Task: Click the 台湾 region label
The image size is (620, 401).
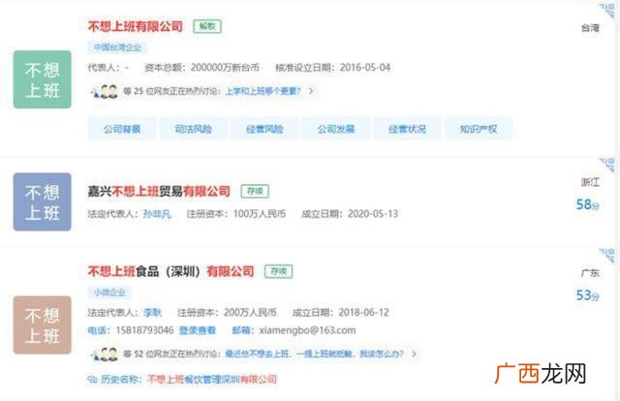Action: click(590, 28)
